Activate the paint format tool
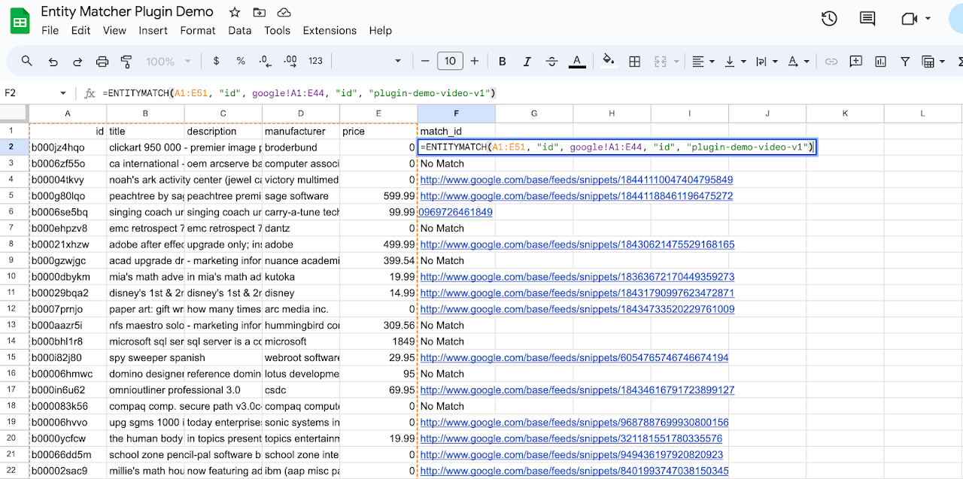This screenshot has height=479, width=963. 126,62
